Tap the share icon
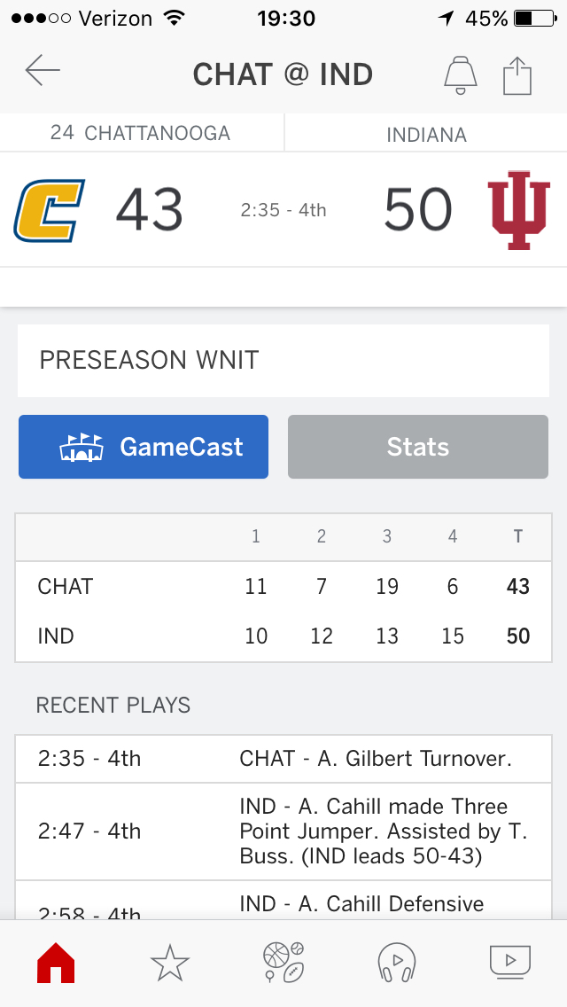The height and width of the screenshot is (1007, 567). pos(517,74)
